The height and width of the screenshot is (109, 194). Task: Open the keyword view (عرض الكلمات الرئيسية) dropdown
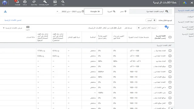(x=12, y=28)
